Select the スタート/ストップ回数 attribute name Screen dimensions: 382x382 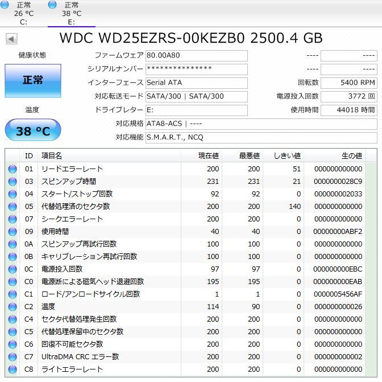[x=77, y=194]
